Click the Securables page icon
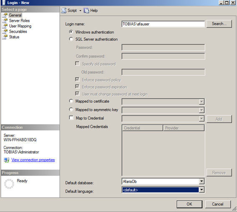Screen dimensions: 237x212 click(5, 31)
